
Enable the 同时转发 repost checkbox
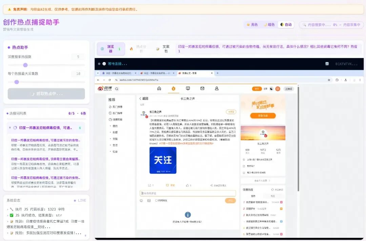(156, 201)
